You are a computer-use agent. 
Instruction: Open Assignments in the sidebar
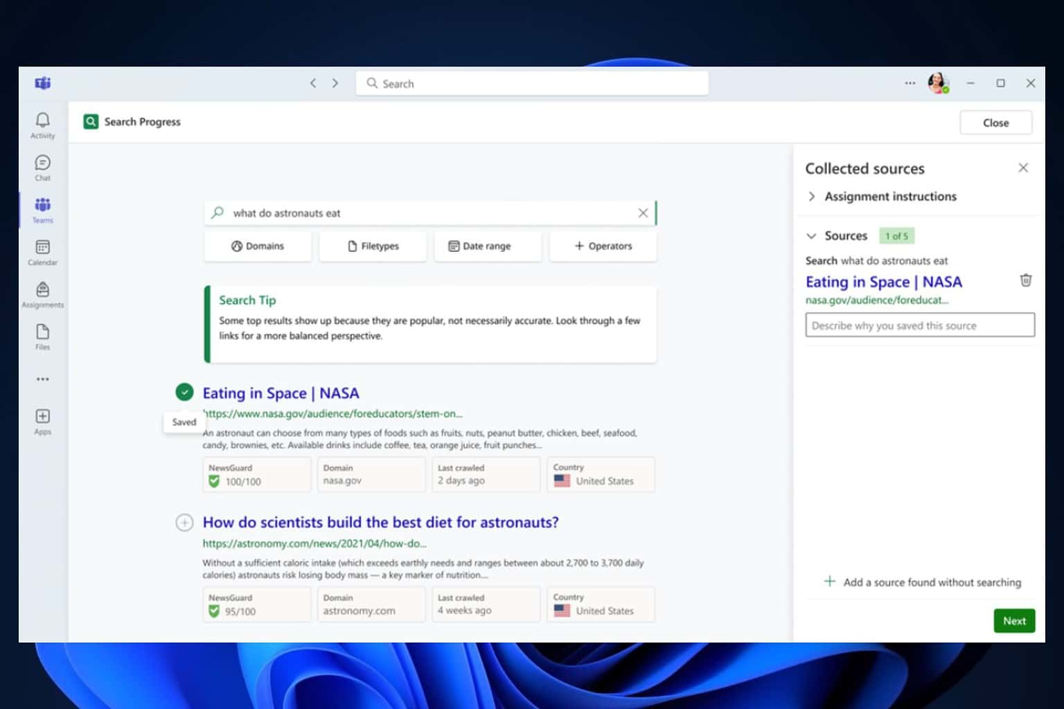coord(42,295)
